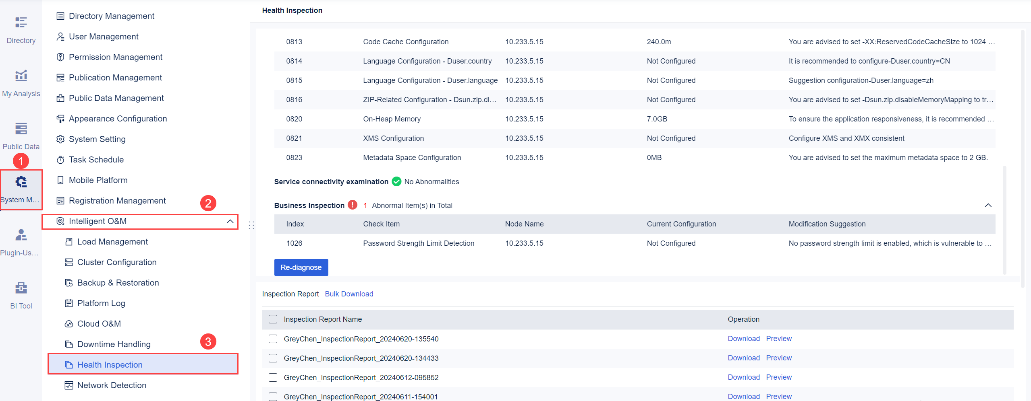Viewport: 1031px width, 401px height.
Task: Preview the 20240620-134433 inspection report
Action: pos(779,358)
